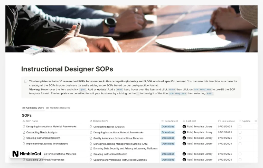The height and width of the screenshot is (168, 263).
Task: Open the Department column header options
Action: point(170,121)
